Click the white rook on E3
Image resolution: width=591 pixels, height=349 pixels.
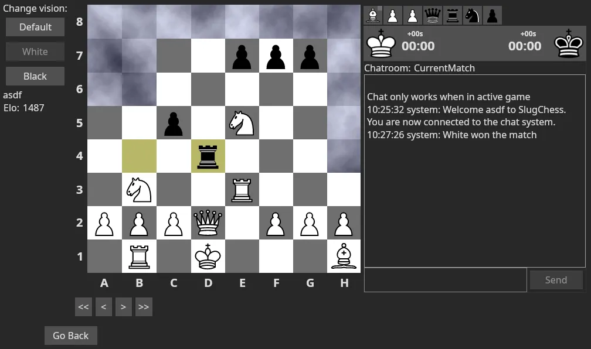point(242,190)
